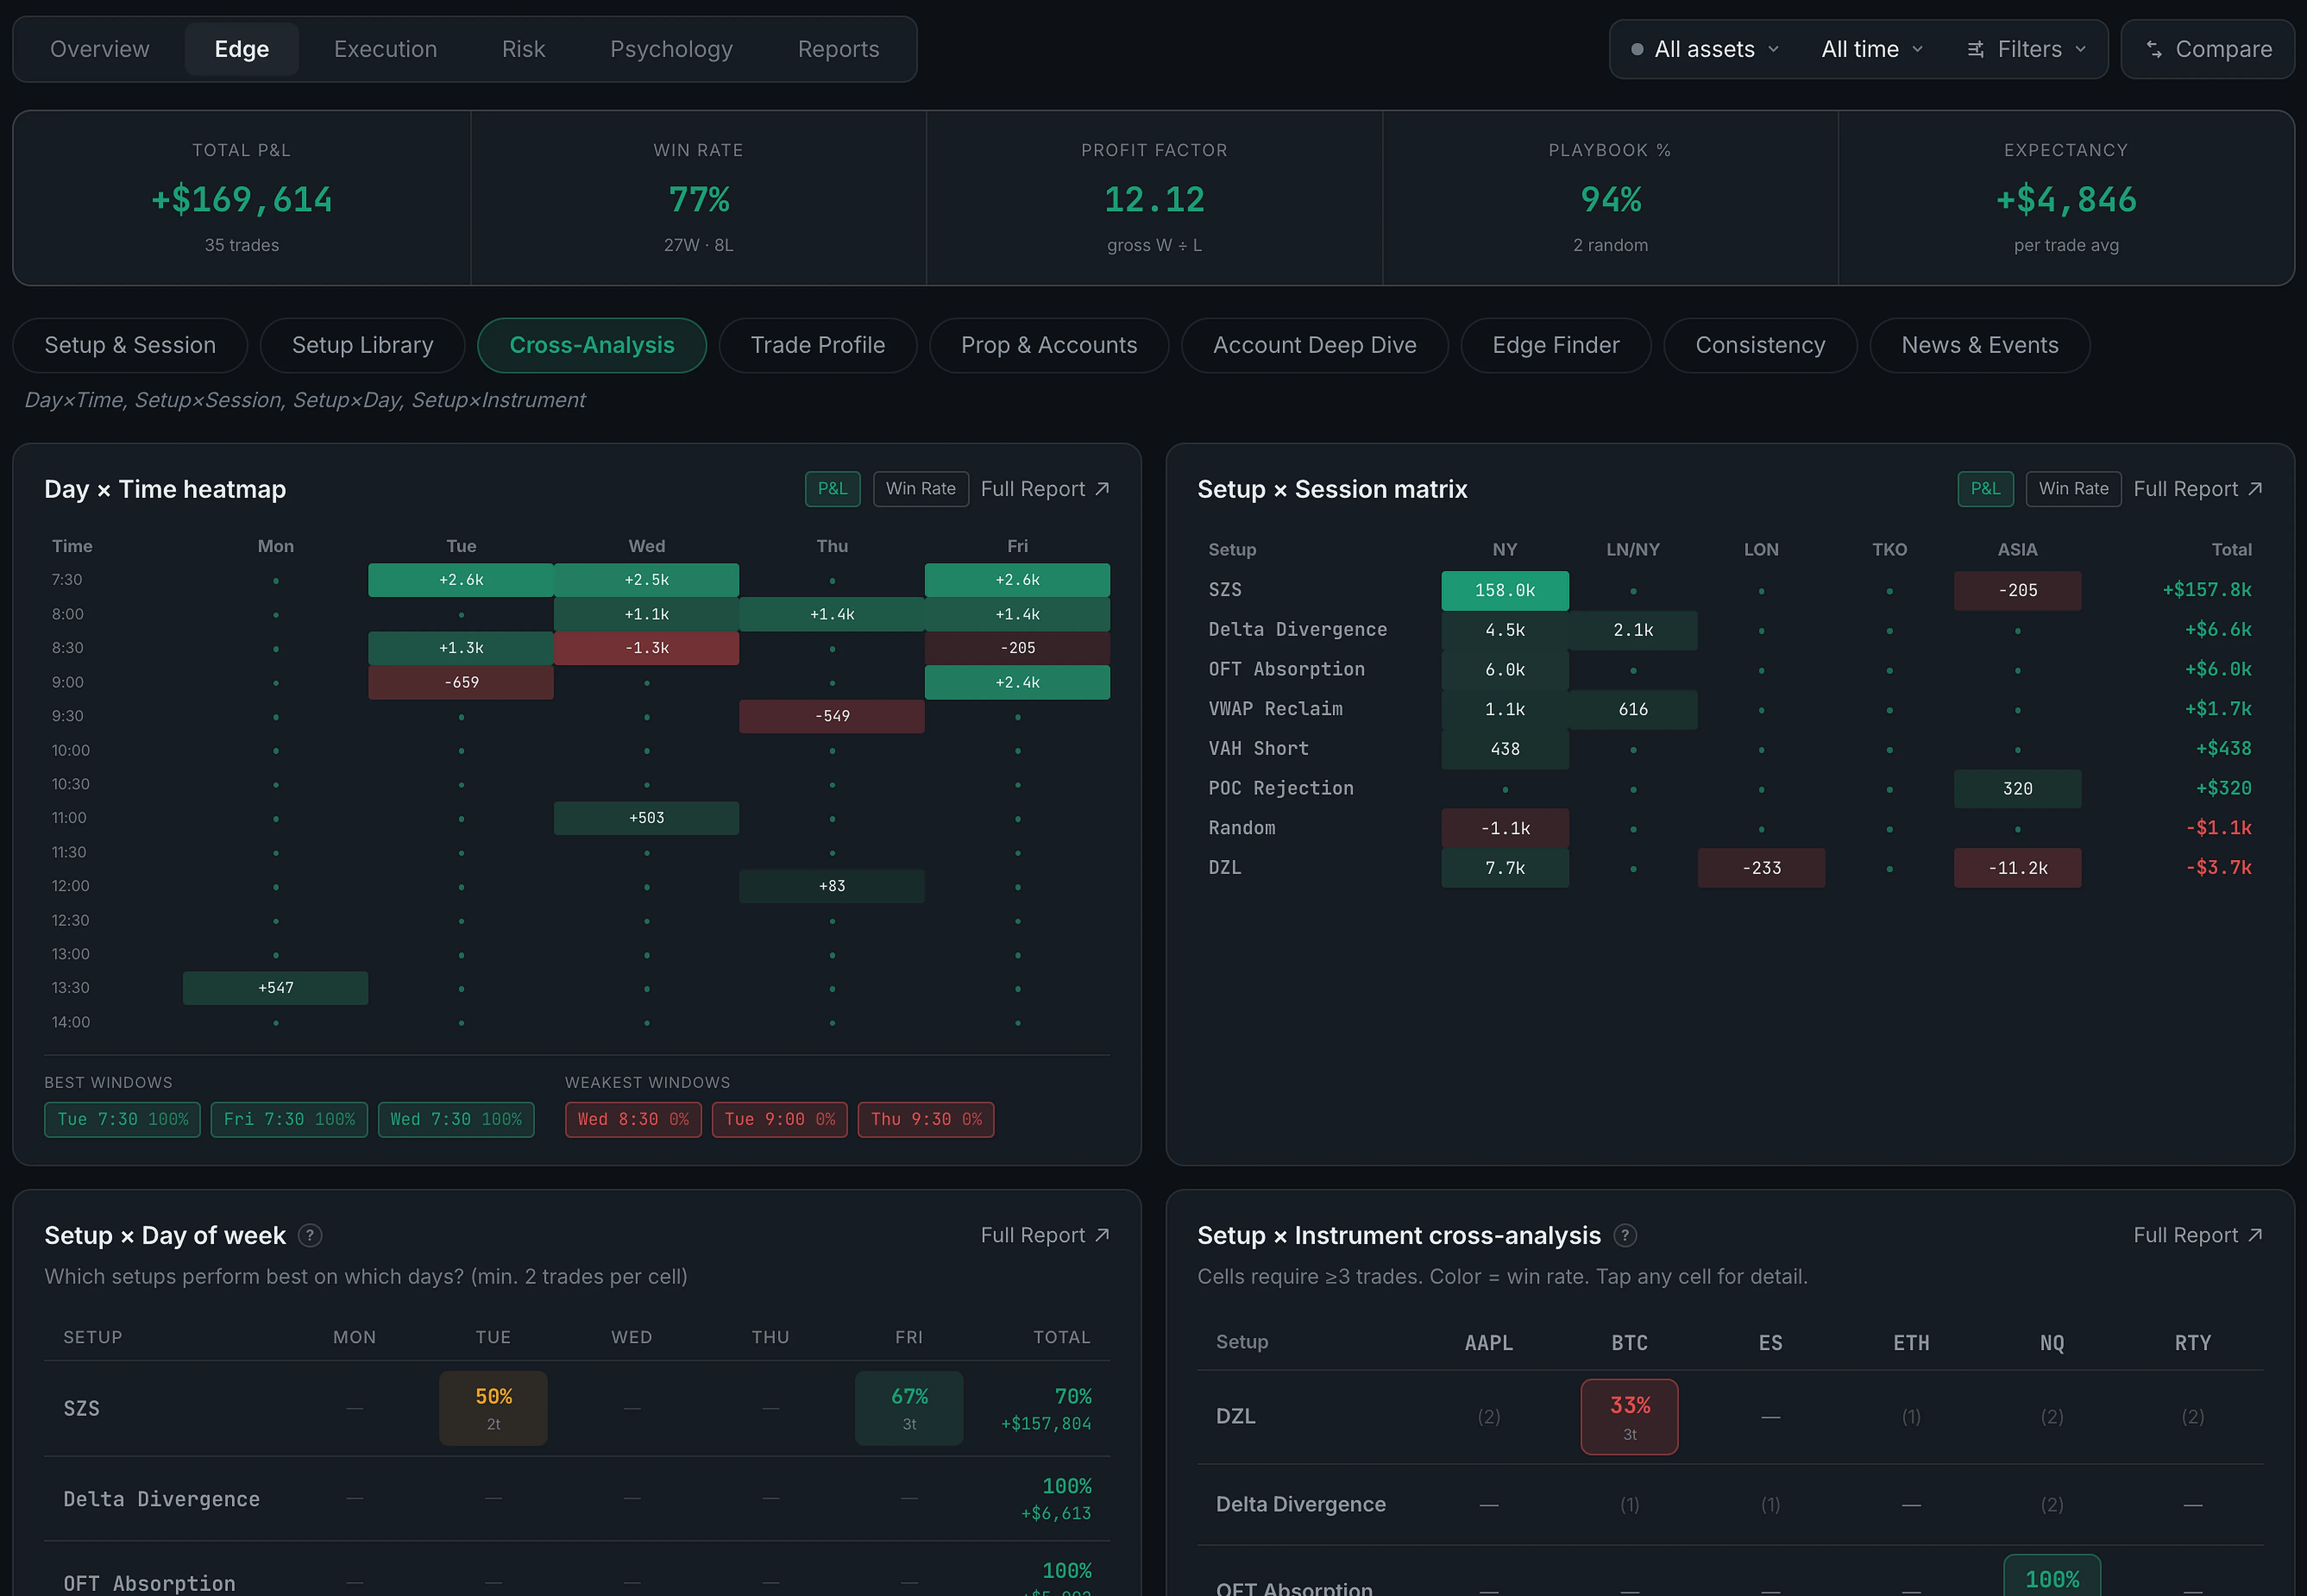2307x1596 pixels.
Task: Click the Compare button
Action: click(2208, 49)
